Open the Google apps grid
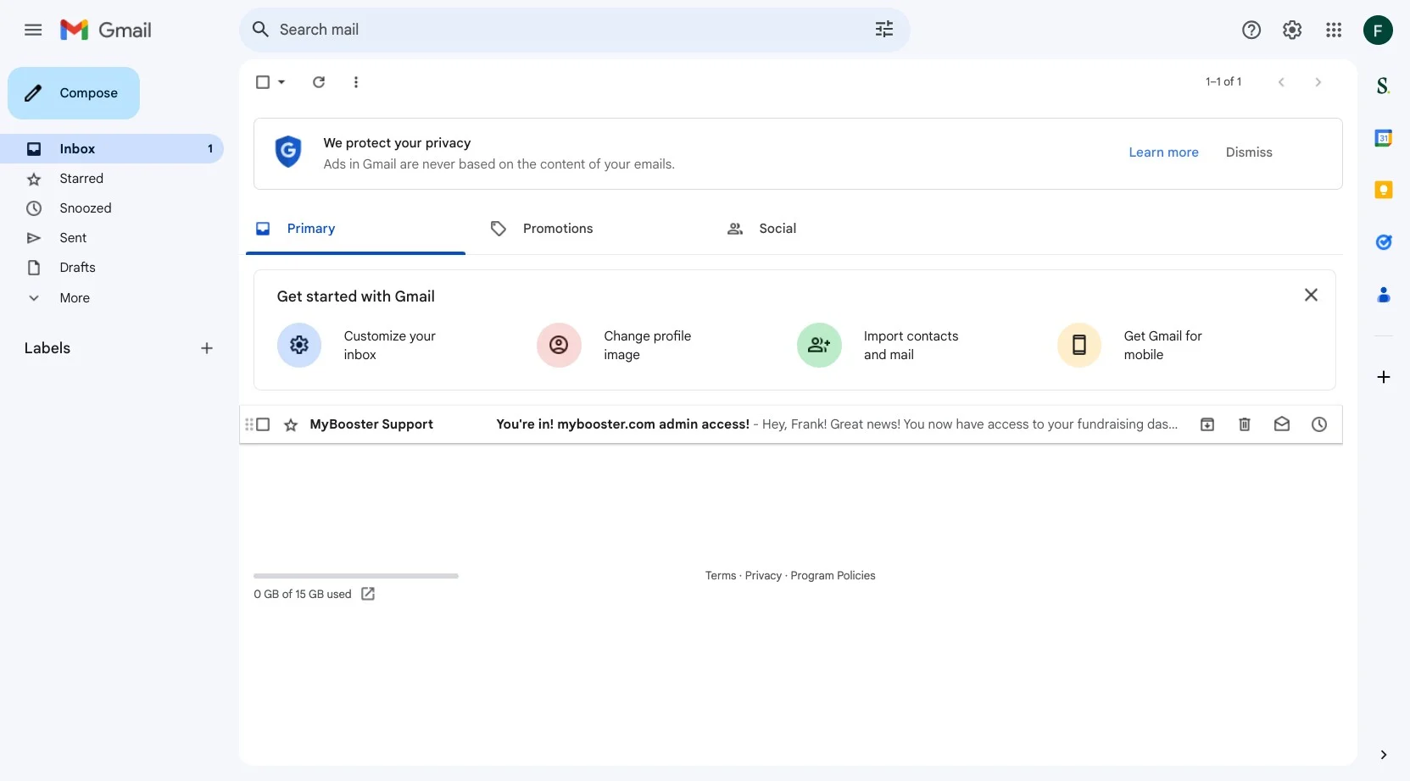 pos(1334,30)
